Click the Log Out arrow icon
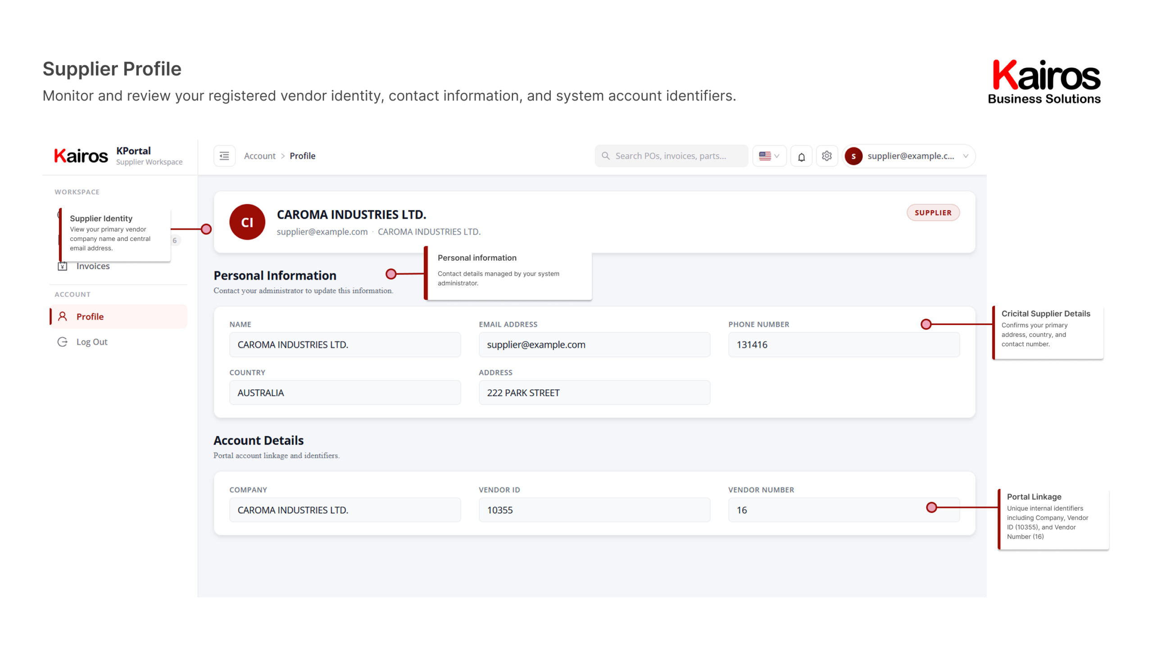The height and width of the screenshot is (665, 1153). point(63,342)
